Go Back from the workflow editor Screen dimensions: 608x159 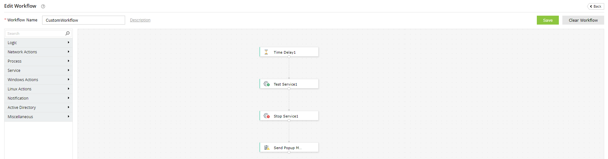tap(596, 6)
